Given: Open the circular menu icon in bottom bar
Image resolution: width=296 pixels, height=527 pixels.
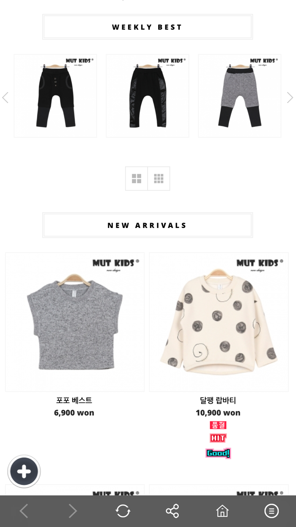Looking at the screenshot, I should 271,511.
